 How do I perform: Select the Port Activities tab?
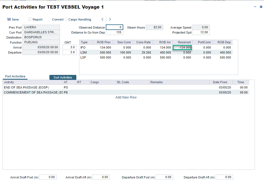click(x=15, y=76)
